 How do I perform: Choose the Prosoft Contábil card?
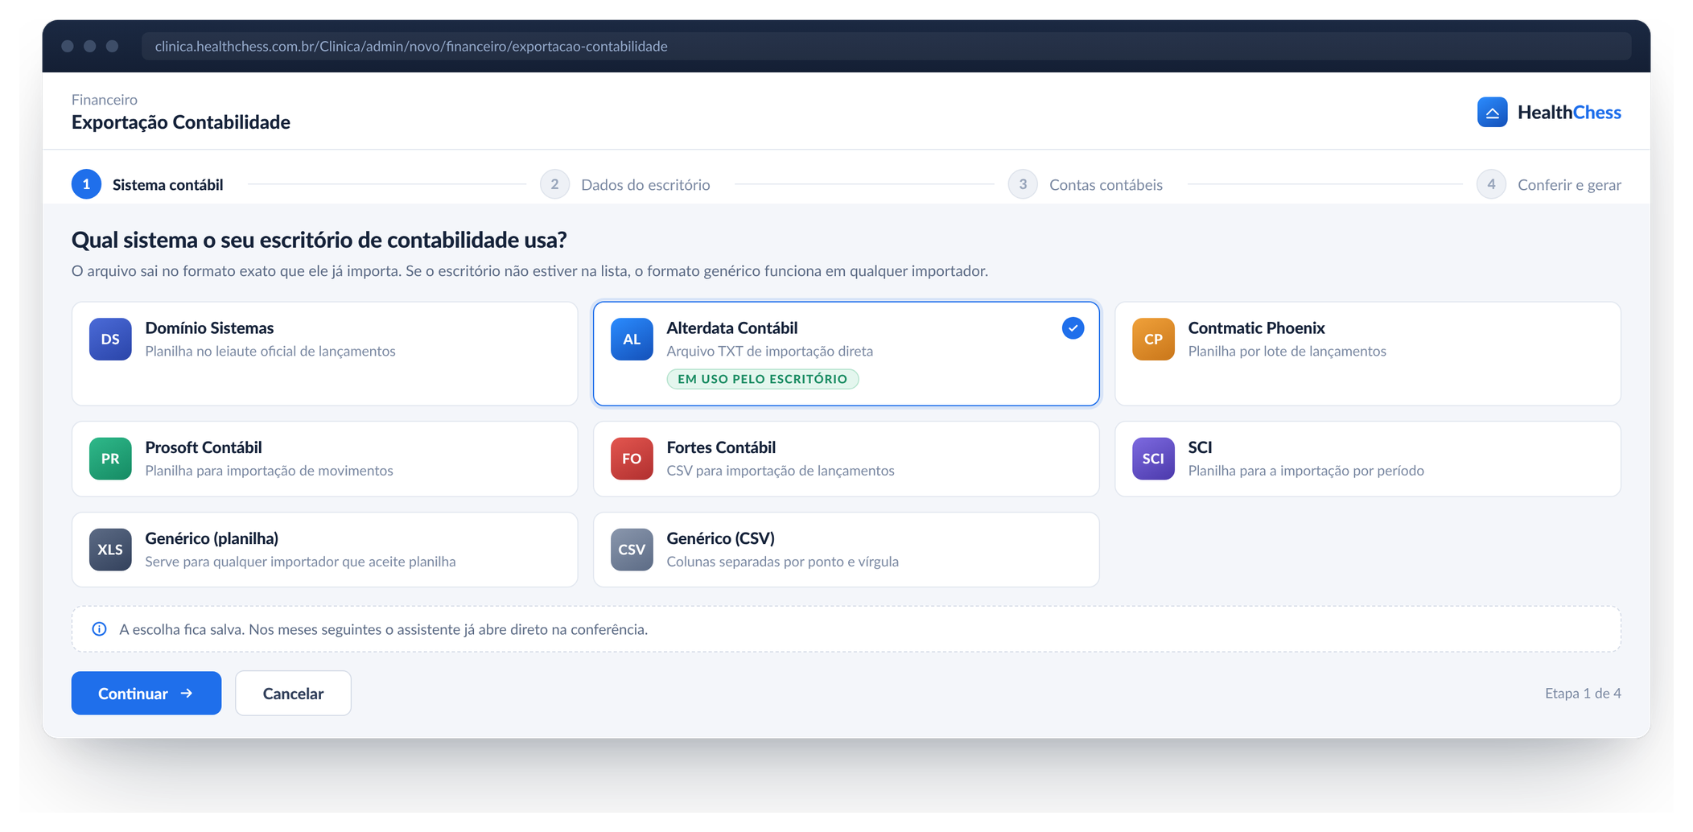(x=325, y=459)
